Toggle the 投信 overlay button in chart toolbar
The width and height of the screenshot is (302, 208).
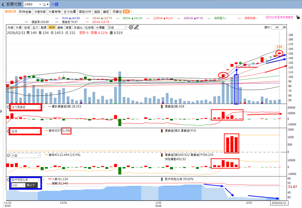point(27,27)
